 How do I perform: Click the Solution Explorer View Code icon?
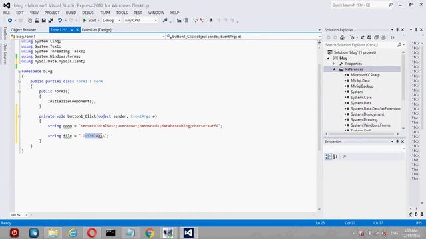pos(393,37)
